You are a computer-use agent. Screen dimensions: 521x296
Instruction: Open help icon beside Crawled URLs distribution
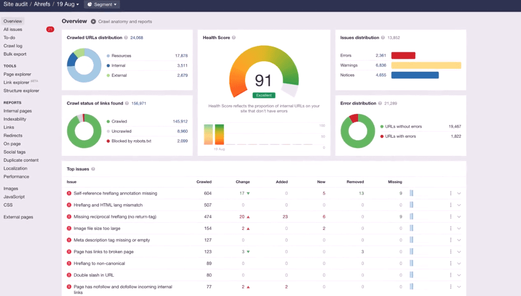pos(126,38)
